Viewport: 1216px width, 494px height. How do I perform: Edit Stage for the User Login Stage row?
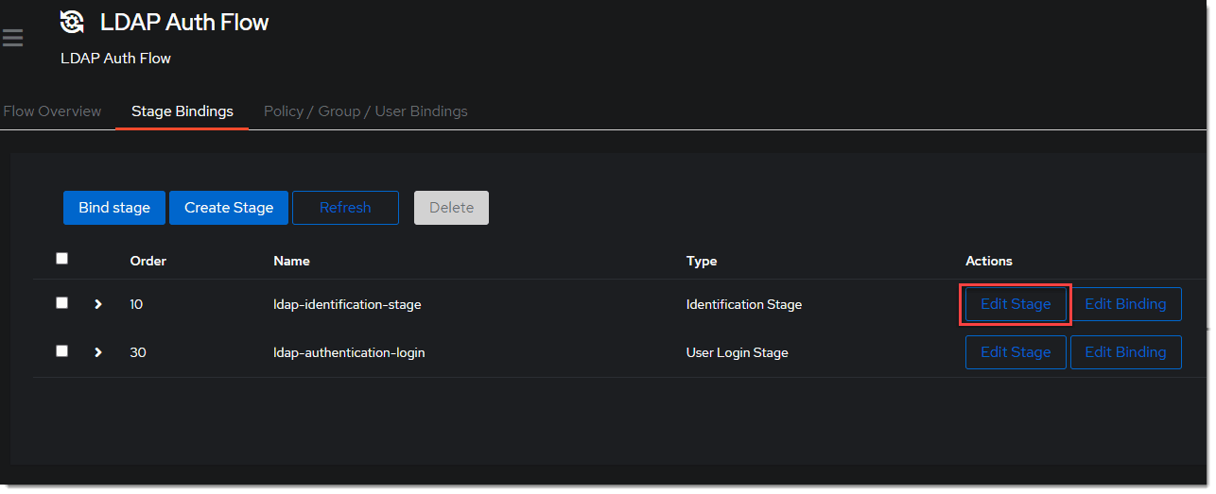tap(1016, 352)
